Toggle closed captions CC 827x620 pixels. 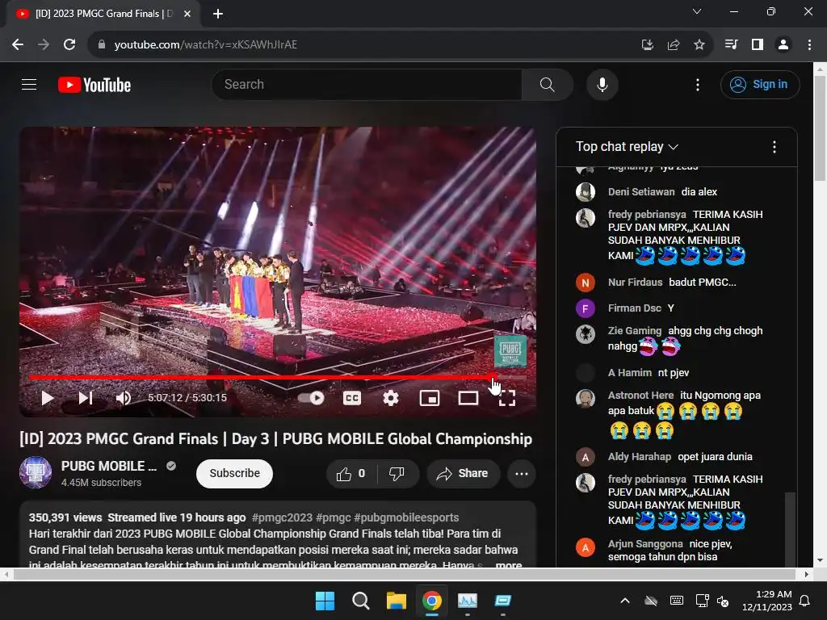coord(352,398)
